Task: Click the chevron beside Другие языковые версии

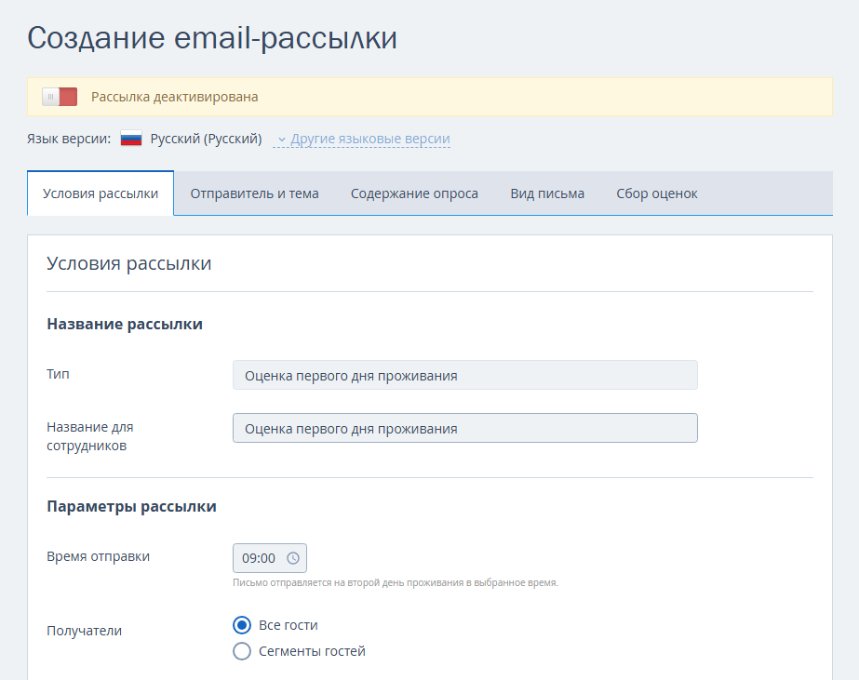Action: (x=282, y=140)
